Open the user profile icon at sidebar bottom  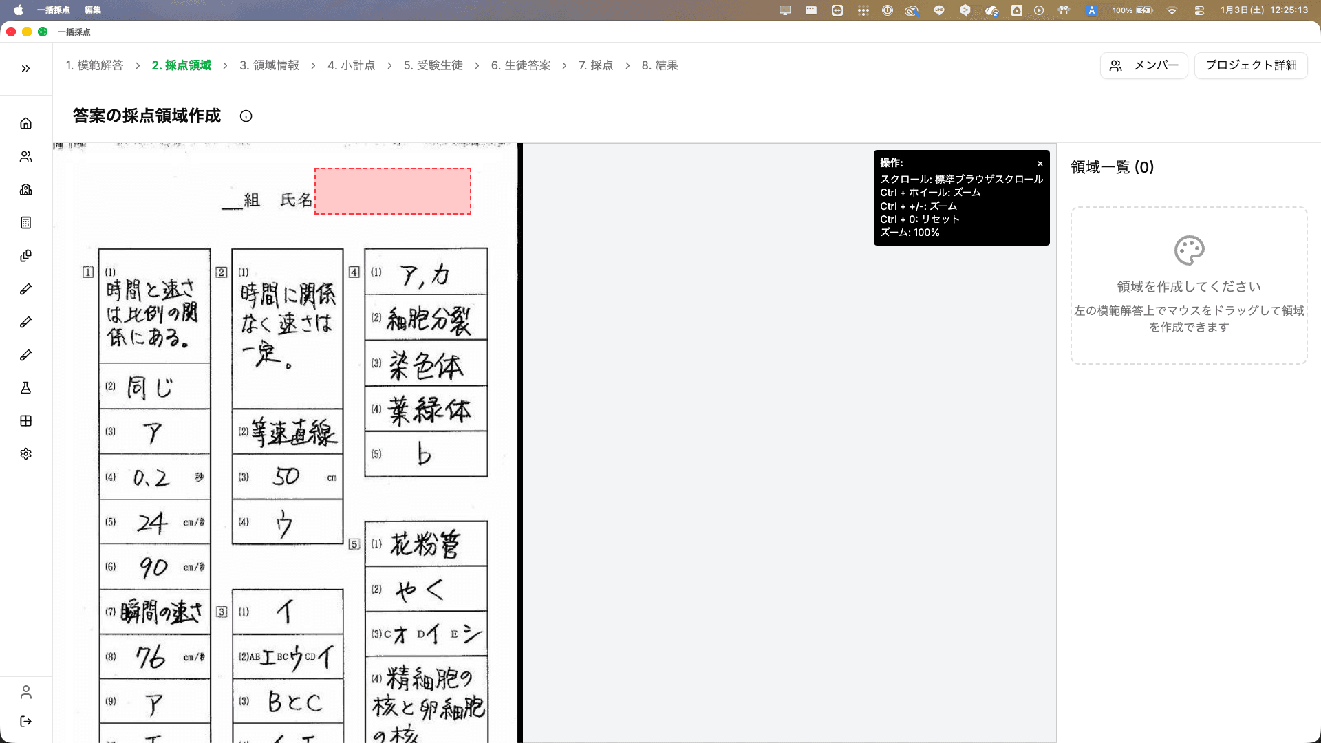(x=25, y=691)
